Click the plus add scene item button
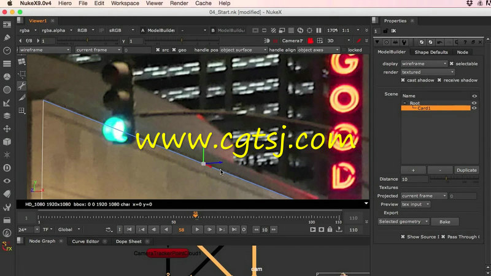Image resolution: width=491 pixels, height=276 pixels. click(413, 170)
